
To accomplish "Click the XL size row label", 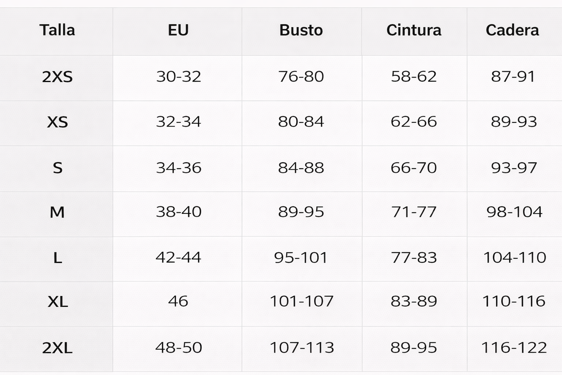I will point(57,302).
